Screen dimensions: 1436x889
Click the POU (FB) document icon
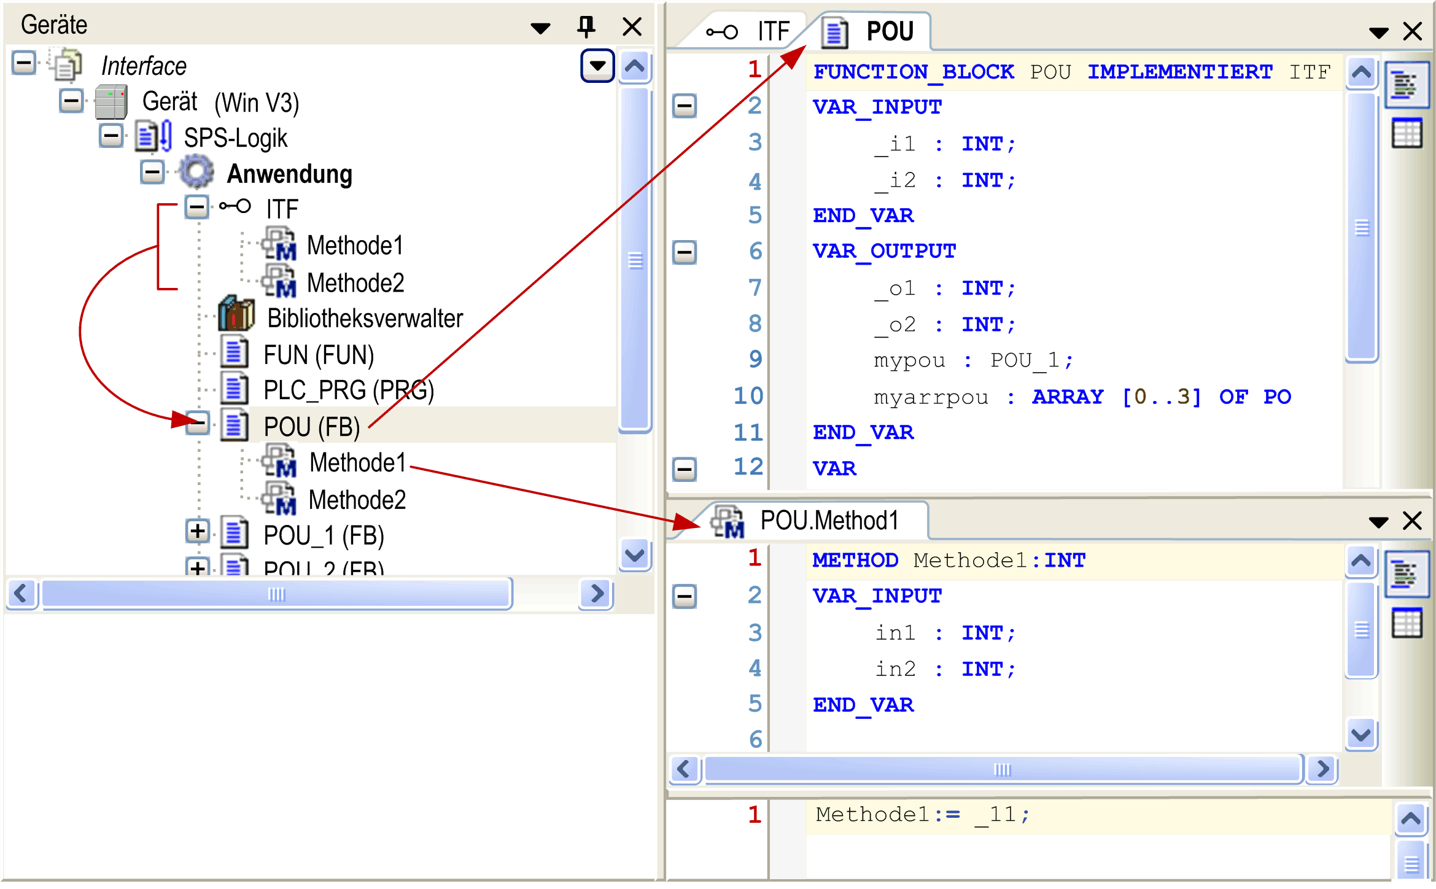point(234,425)
